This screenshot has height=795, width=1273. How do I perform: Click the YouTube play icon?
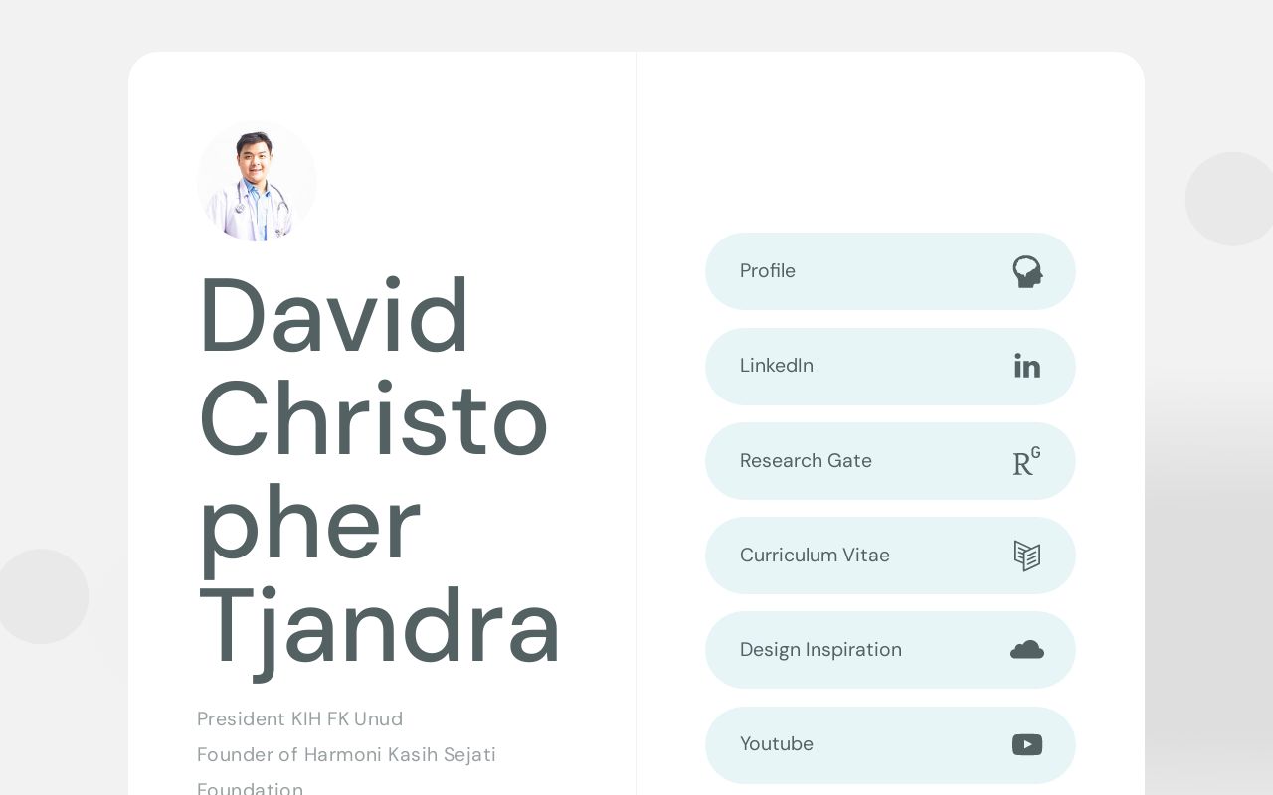(x=1027, y=744)
